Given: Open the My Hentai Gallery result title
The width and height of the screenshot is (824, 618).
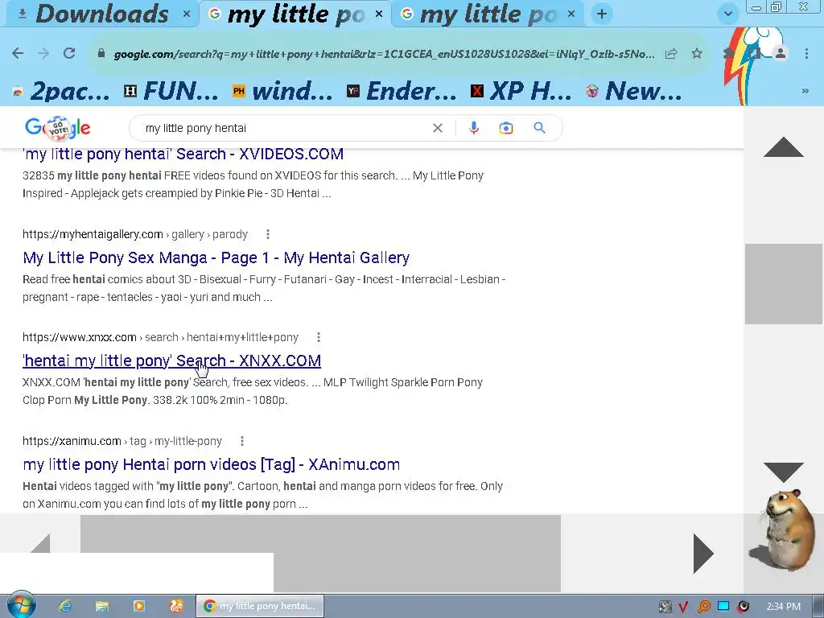Looking at the screenshot, I should pos(216,257).
